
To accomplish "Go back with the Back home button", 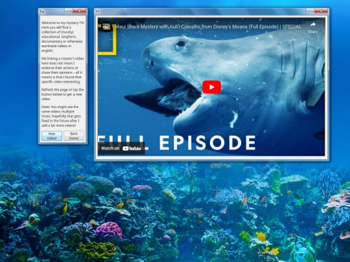I will (x=74, y=136).
